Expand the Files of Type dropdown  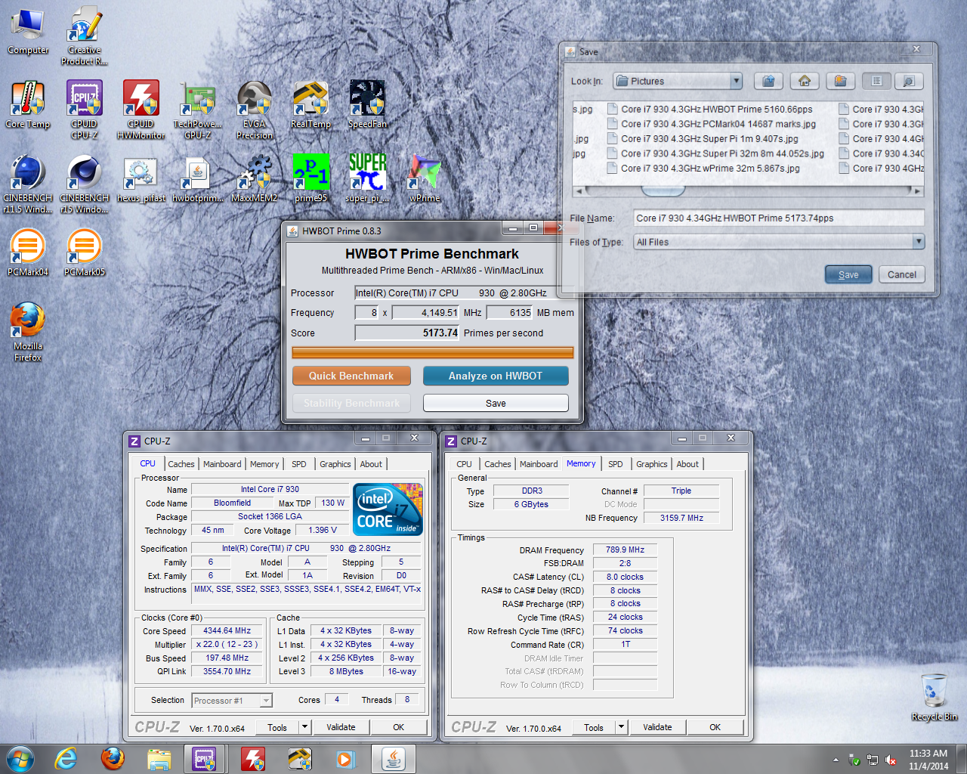(919, 242)
